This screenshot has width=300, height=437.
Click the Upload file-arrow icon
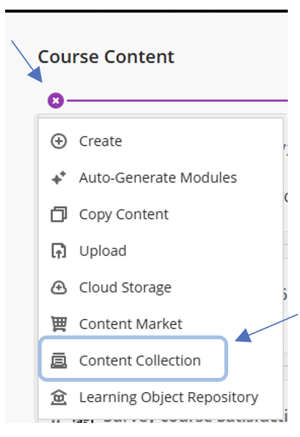coord(59,251)
